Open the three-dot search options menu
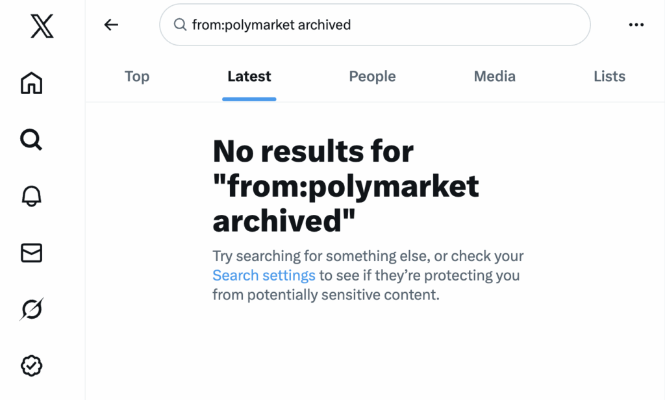This screenshot has height=400, width=665. [636, 25]
